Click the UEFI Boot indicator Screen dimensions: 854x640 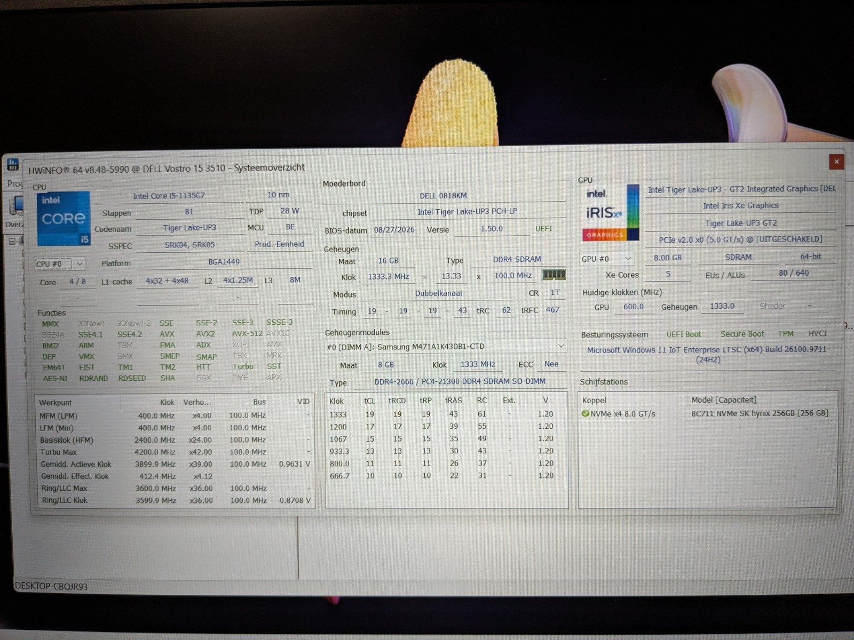click(x=684, y=334)
